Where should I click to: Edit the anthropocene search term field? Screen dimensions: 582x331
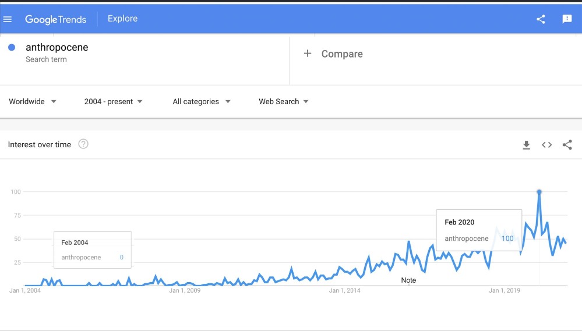(57, 48)
